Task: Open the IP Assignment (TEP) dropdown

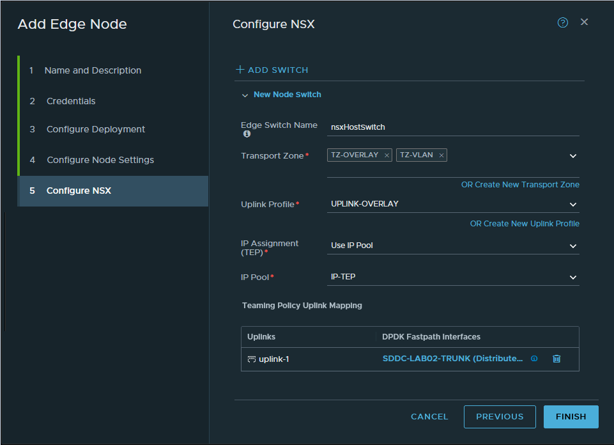Action: click(572, 246)
